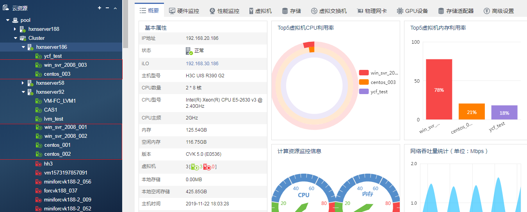
Task: Open the GPU设备 tab
Action: (x=412, y=11)
